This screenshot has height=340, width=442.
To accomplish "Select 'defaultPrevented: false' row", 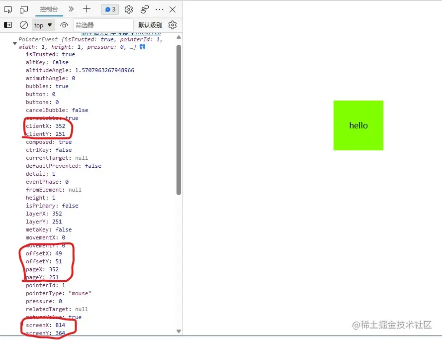I will [x=64, y=166].
